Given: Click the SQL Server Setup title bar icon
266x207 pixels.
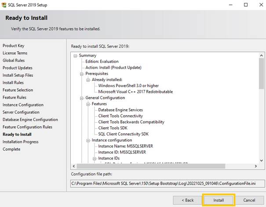Looking at the screenshot, I should pos(4,5).
